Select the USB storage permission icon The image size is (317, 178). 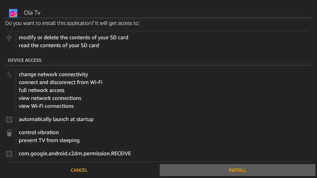click(9, 38)
